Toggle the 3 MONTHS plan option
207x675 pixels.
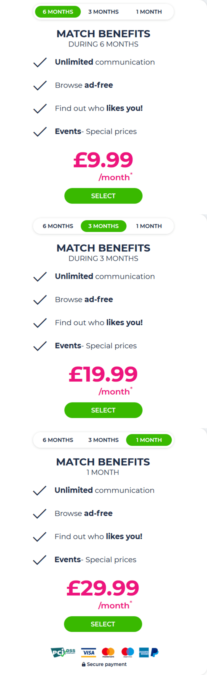click(103, 226)
